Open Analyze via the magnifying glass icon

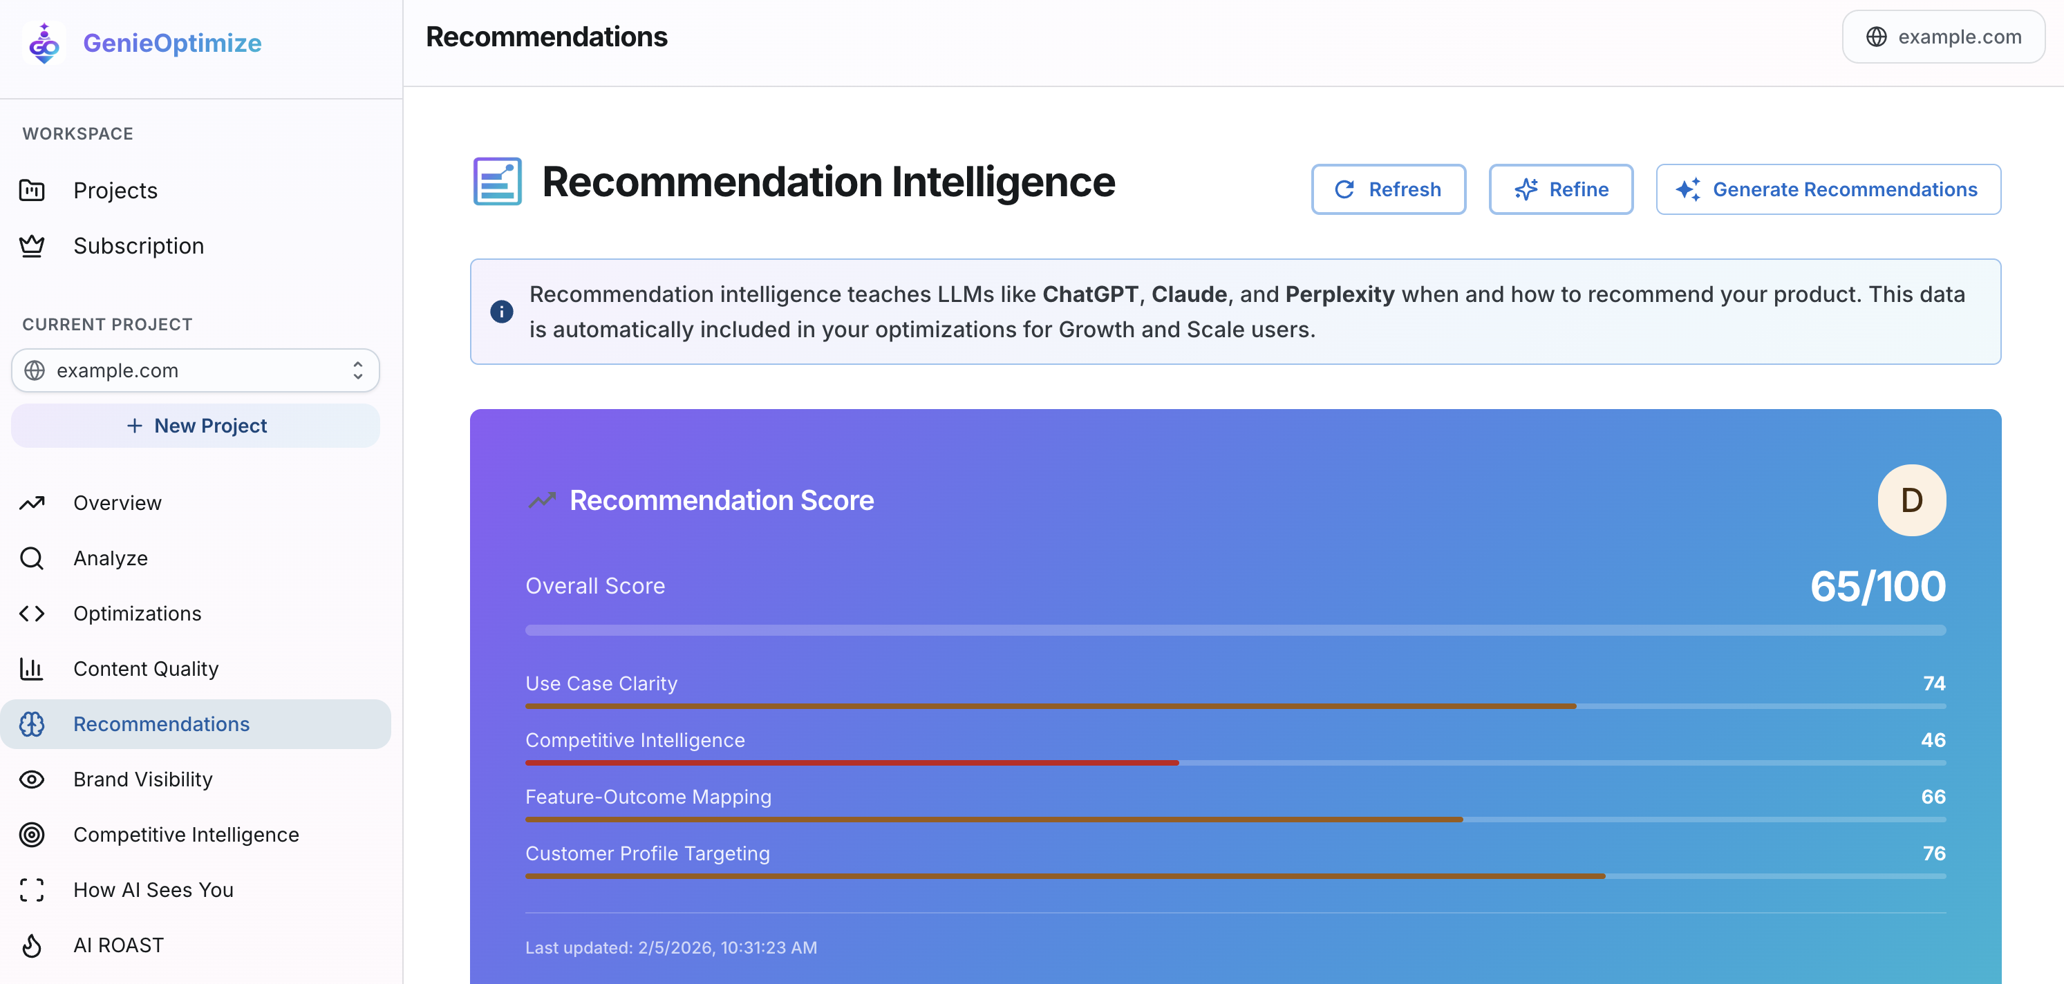(x=32, y=558)
